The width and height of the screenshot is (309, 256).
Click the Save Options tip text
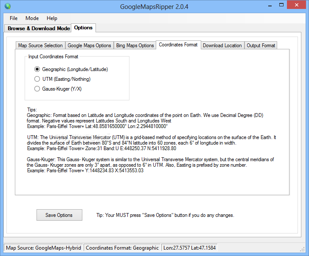click(165, 215)
